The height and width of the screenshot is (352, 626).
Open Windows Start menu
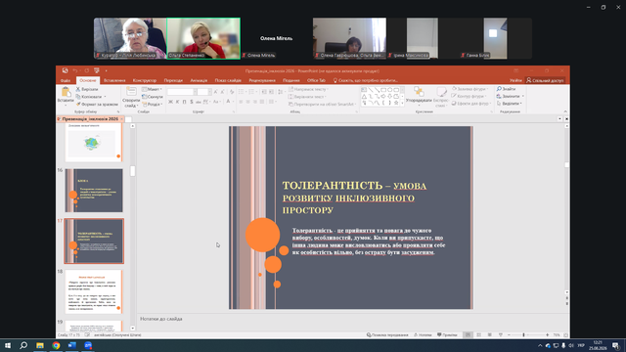pyautogui.click(x=8, y=345)
